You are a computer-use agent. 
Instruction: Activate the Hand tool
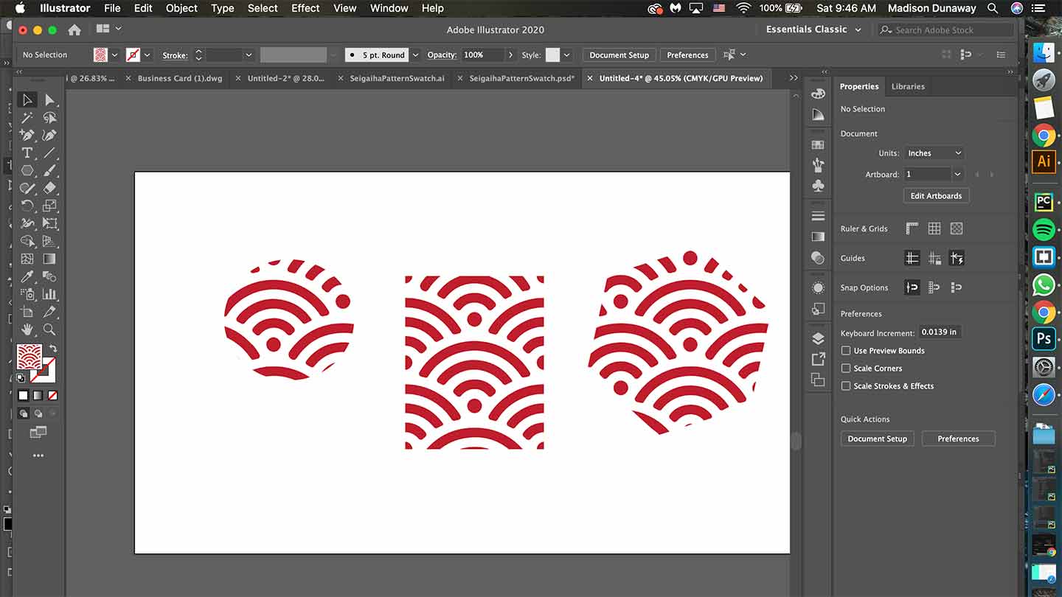27,329
